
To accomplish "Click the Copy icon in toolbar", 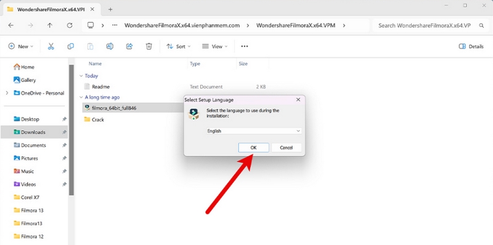I will click(70, 47).
